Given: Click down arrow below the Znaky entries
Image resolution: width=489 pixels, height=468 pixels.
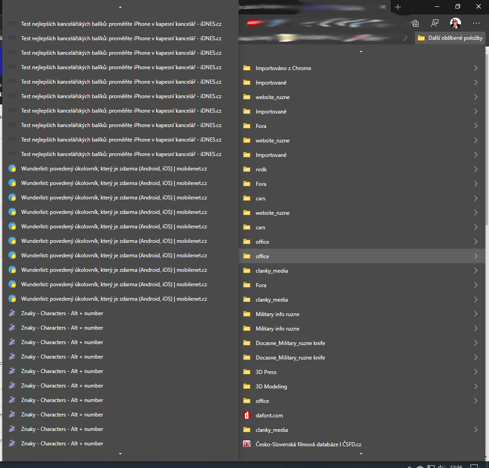Looking at the screenshot, I should coord(120,454).
